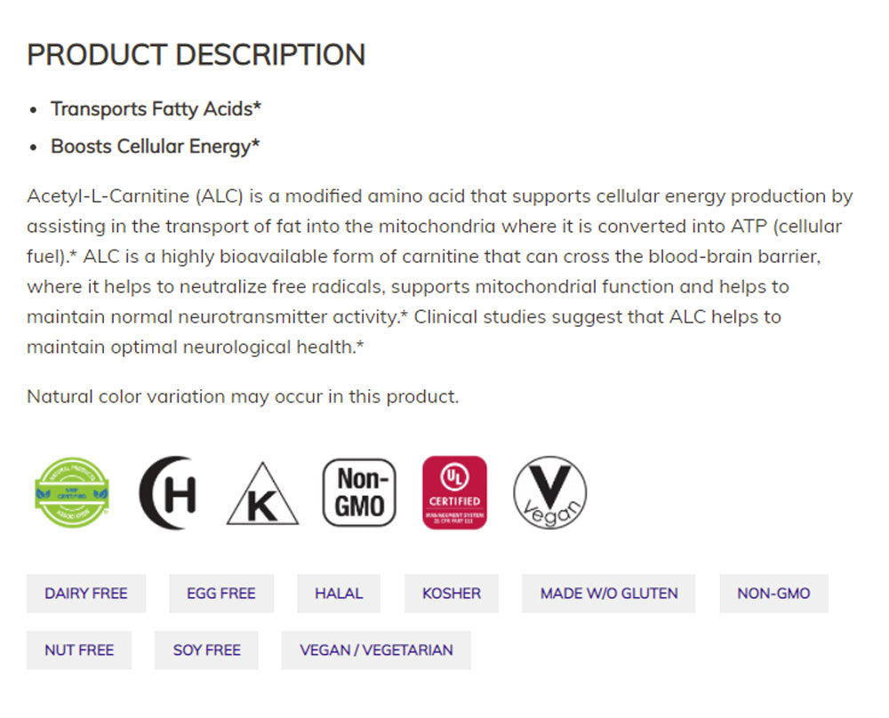Select the DAIRY FREE tag

click(x=86, y=594)
